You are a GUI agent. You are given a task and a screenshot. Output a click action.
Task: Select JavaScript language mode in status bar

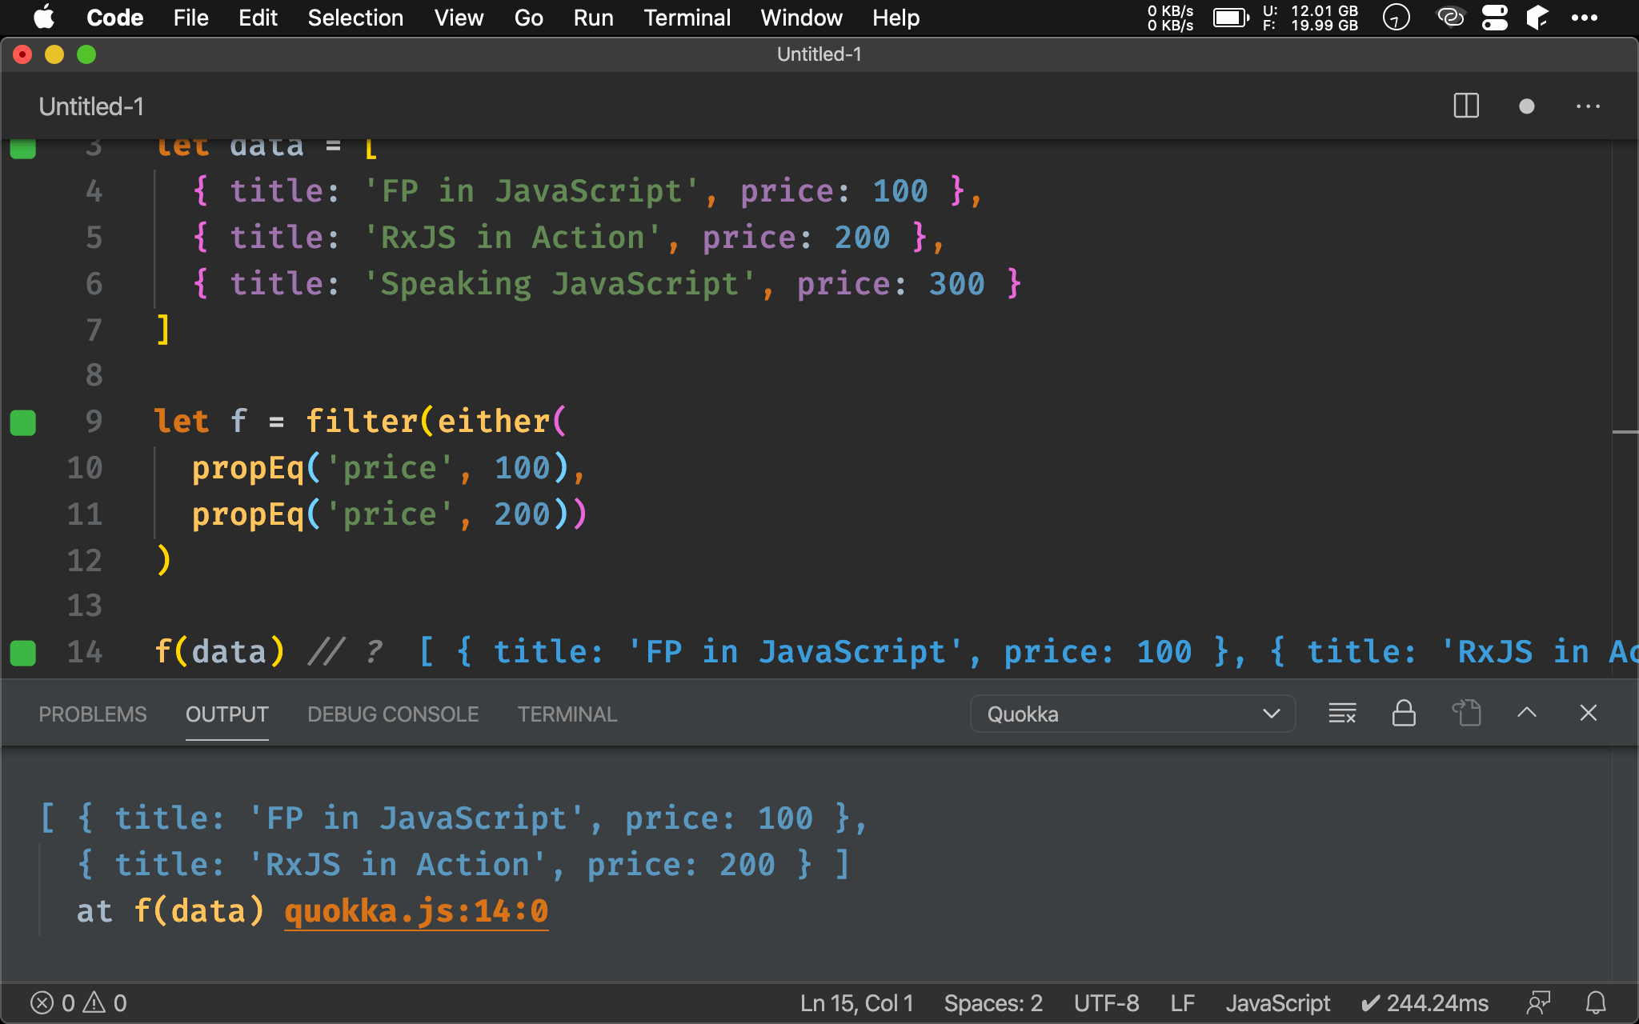(x=1277, y=1003)
